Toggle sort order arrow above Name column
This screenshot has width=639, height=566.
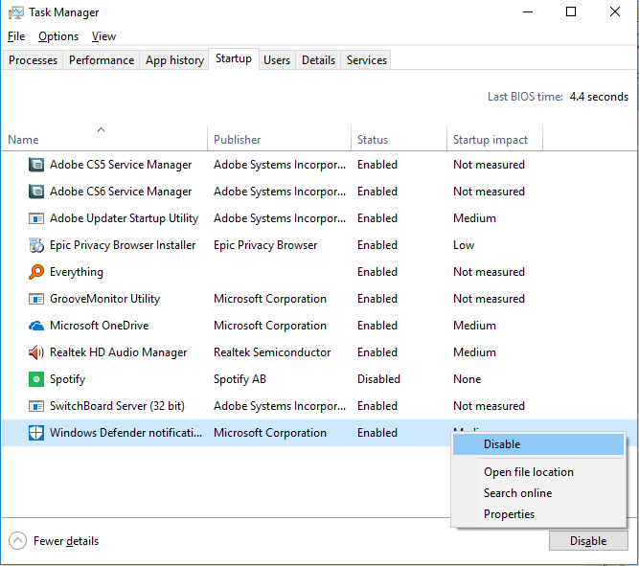click(101, 129)
